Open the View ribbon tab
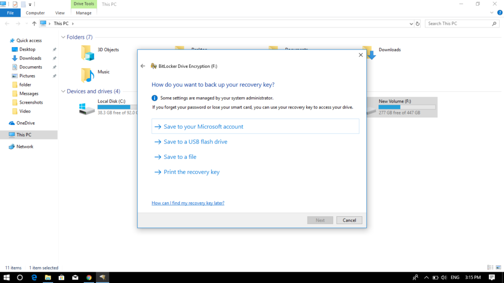 (60, 13)
